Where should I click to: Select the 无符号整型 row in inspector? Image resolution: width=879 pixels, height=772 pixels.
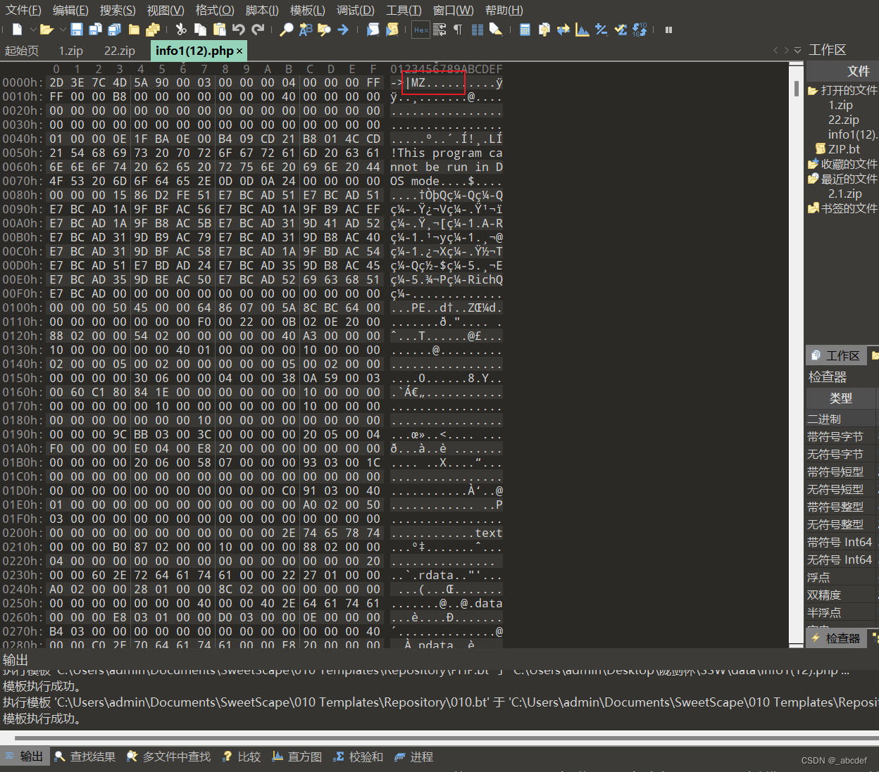click(842, 524)
